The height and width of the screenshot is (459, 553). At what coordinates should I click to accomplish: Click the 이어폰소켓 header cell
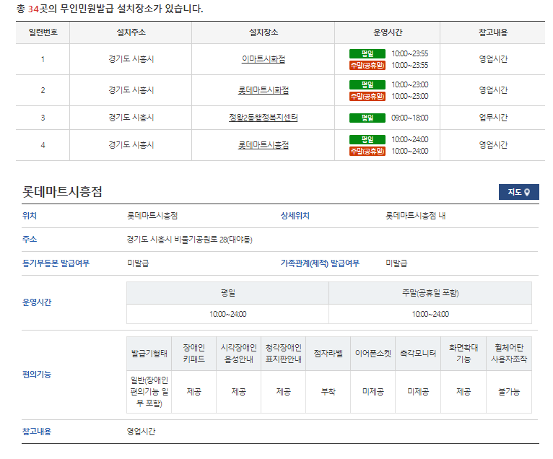tap(373, 354)
